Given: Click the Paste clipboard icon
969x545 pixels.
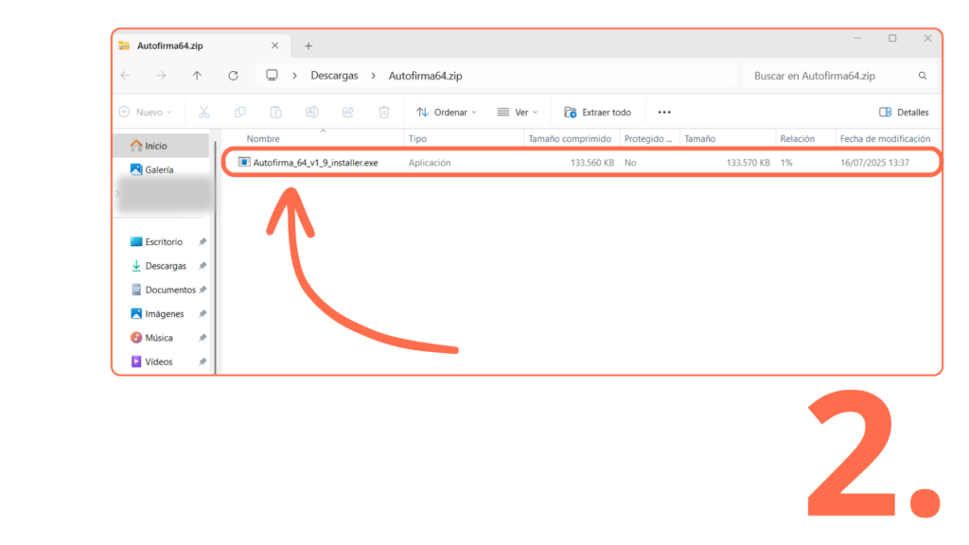Looking at the screenshot, I should [275, 112].
